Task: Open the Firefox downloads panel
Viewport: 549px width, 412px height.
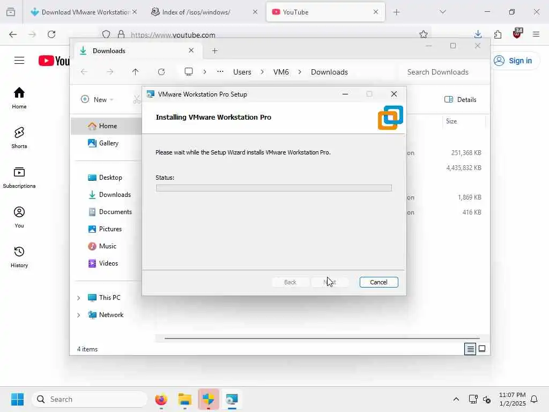Action: click(478, 34)
